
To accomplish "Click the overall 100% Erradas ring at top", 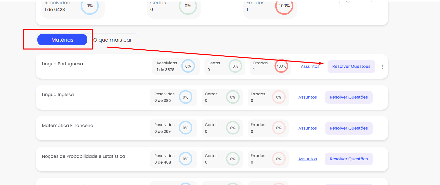I will point(284,6).
